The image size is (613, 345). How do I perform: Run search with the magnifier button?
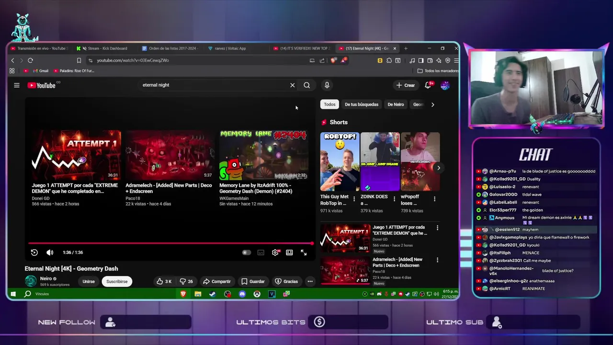coord(306,85)
